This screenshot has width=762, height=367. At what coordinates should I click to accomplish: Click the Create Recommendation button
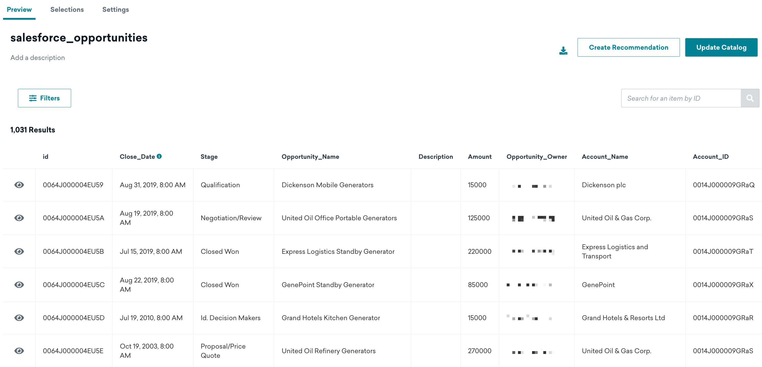point(628,47)
